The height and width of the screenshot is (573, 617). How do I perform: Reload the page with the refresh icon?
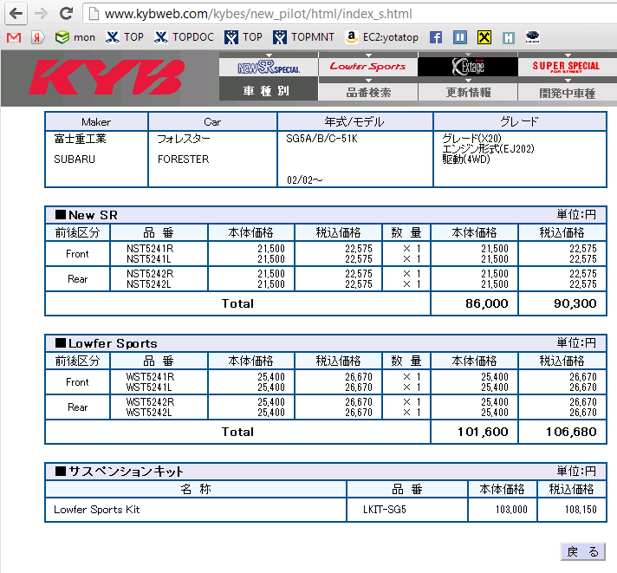pos(65,14)
